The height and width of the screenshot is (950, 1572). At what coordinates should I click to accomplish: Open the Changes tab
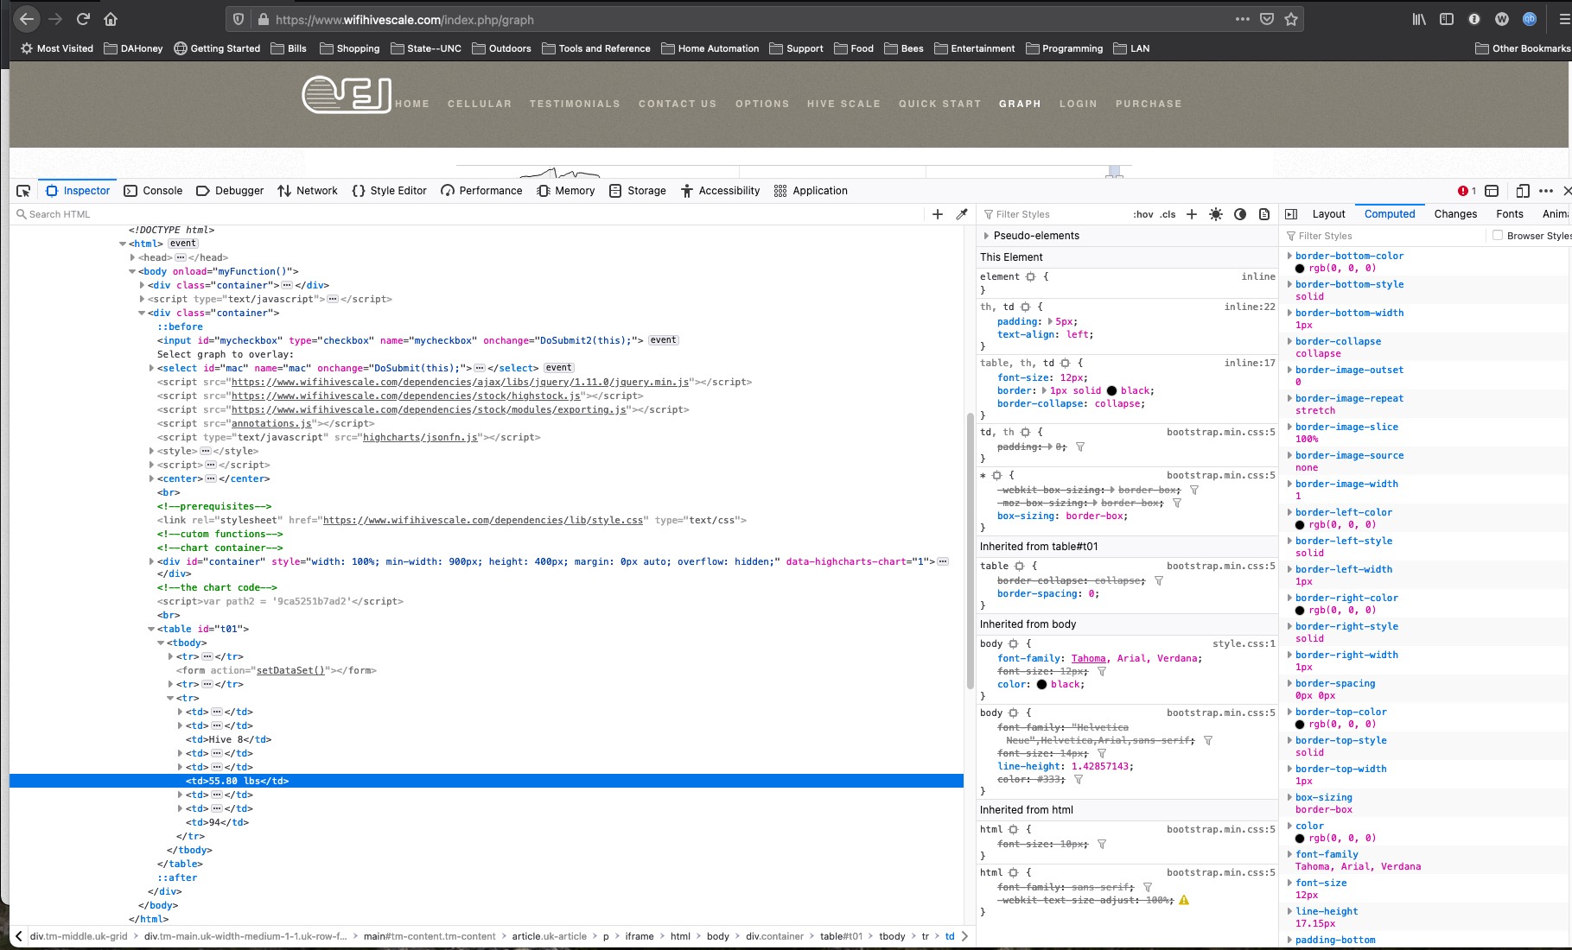tap(1455, 213)
